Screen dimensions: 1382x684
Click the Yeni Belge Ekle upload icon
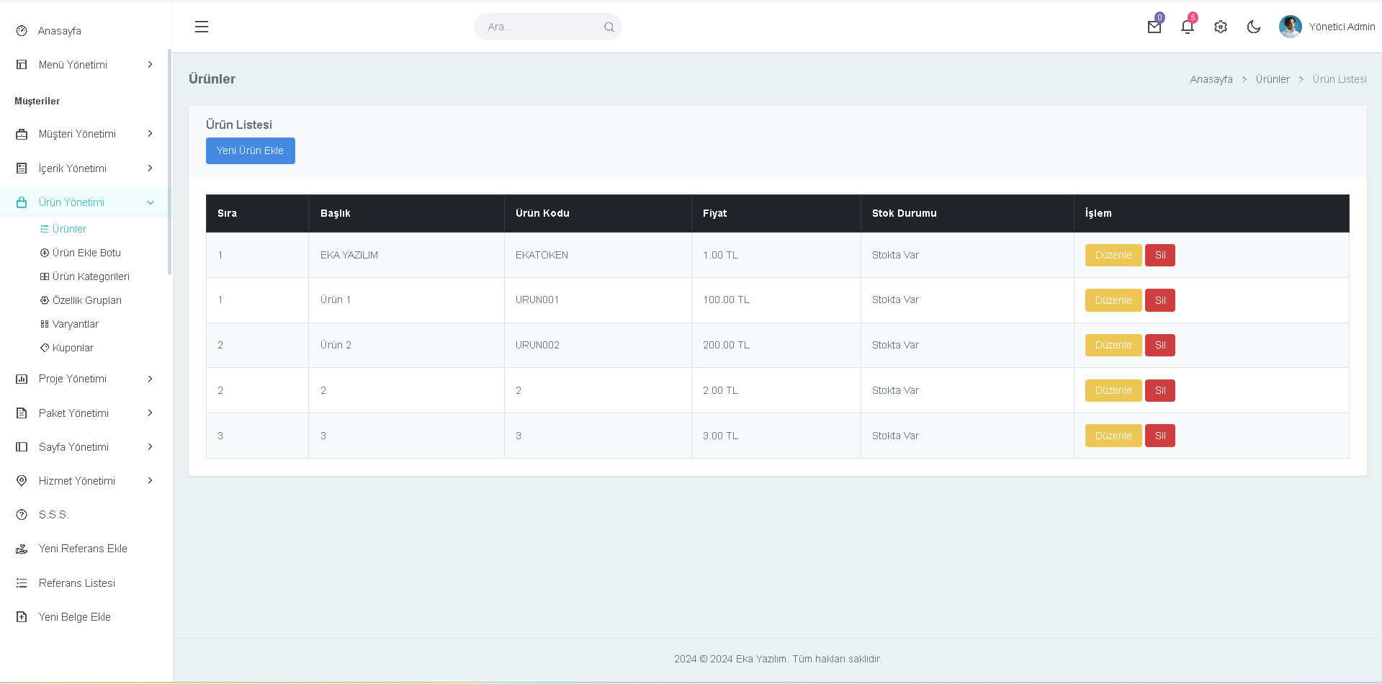22,617
